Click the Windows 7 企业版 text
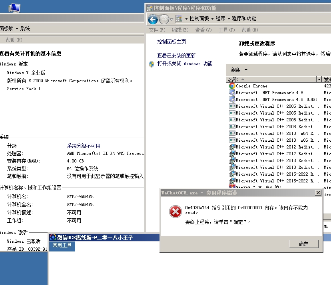The height and width of the screenshot is (285, 331). click(26, 73)
